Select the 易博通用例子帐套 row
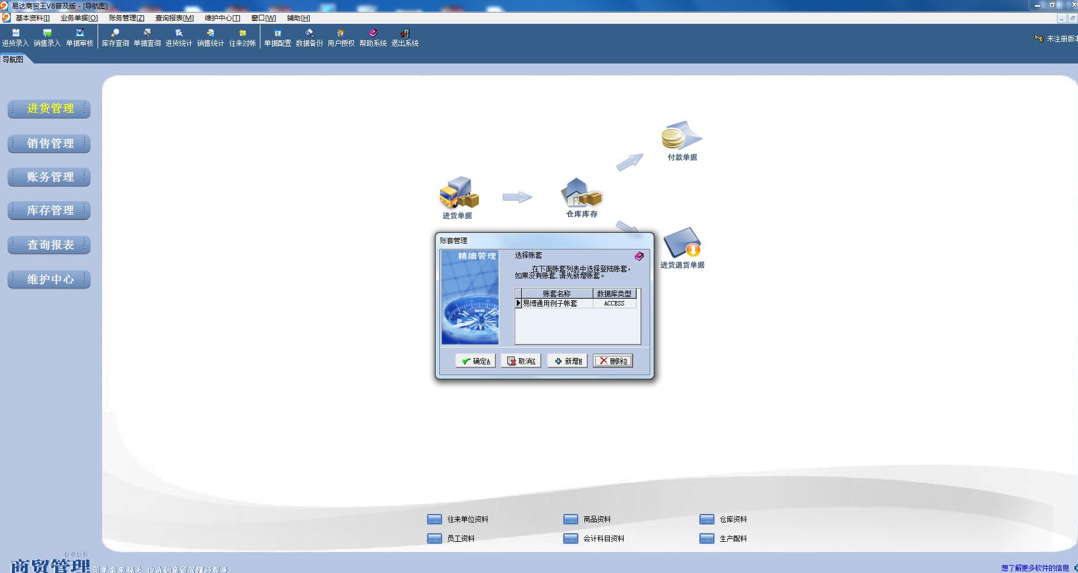The height and width of the screenshot is (573, 1078). pyautogui.click(x=575, y=303)
